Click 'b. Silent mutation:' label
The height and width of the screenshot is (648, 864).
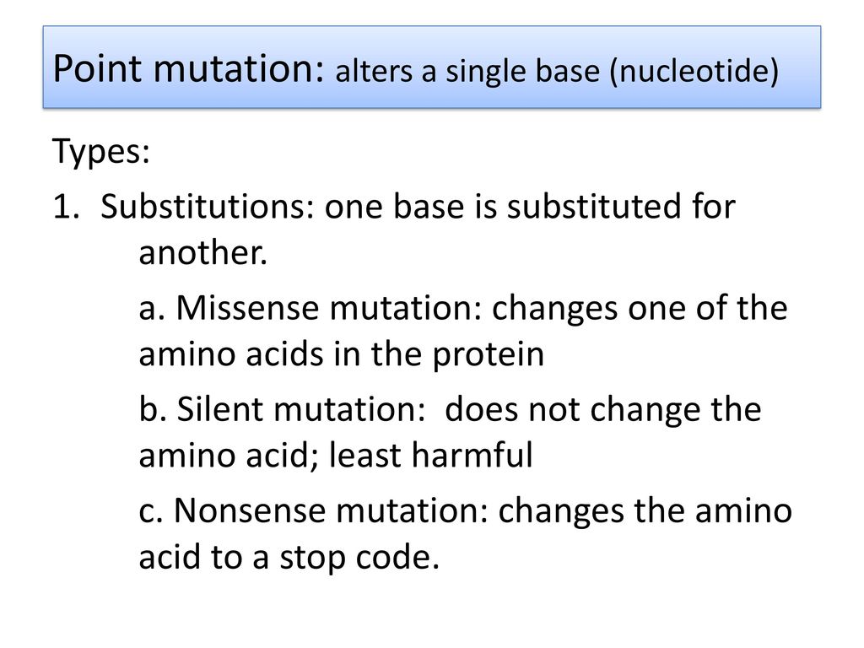tap(282, 409)
